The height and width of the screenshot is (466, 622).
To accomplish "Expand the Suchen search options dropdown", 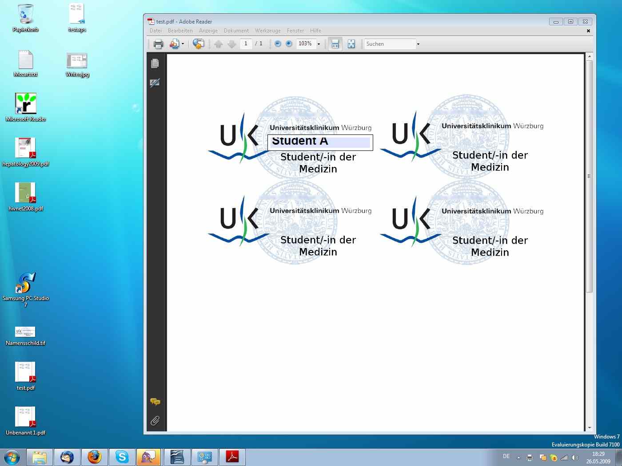I will click(x=418, y=44).
